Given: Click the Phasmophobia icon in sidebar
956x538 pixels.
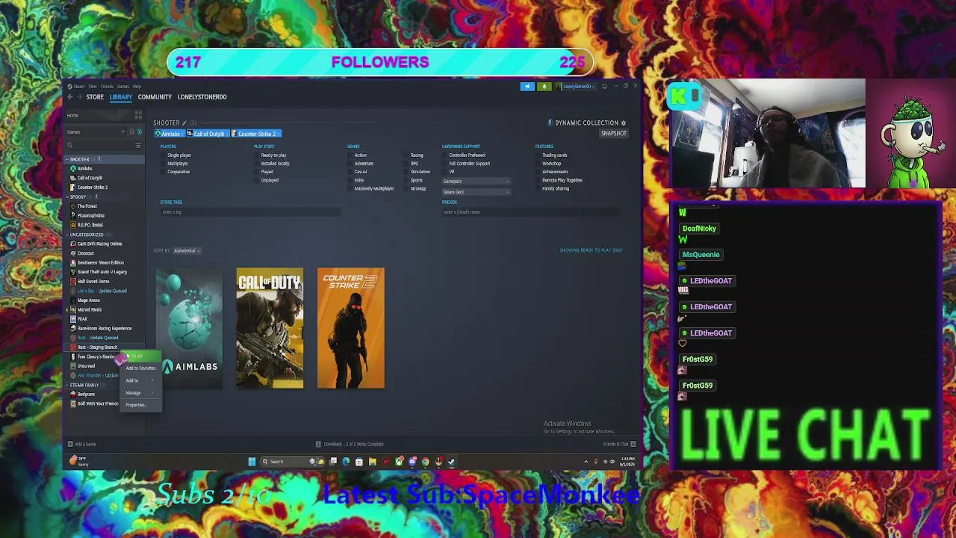Looking at the screenshot, I should [72, 215].
